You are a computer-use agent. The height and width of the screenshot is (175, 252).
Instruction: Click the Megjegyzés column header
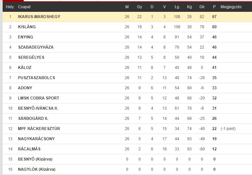(231, 7)
